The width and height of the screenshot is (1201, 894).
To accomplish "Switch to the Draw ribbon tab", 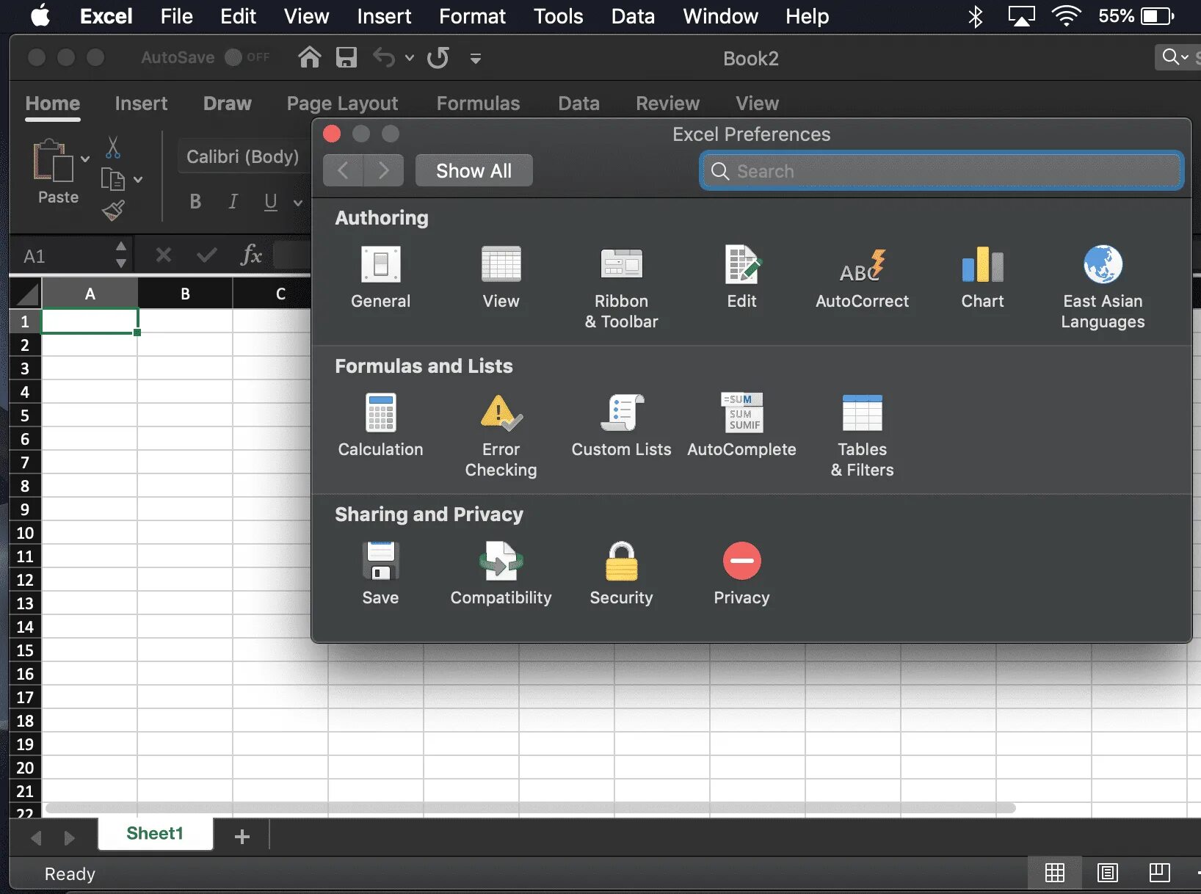I will tap(228, 103).
